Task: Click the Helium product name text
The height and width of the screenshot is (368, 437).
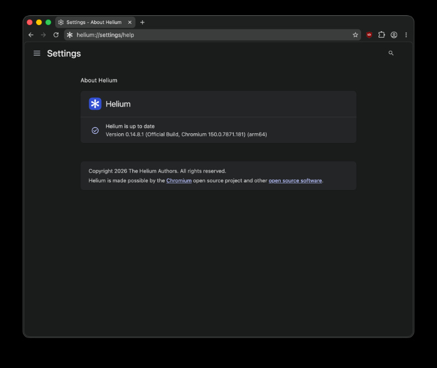Action: (118, 104)
